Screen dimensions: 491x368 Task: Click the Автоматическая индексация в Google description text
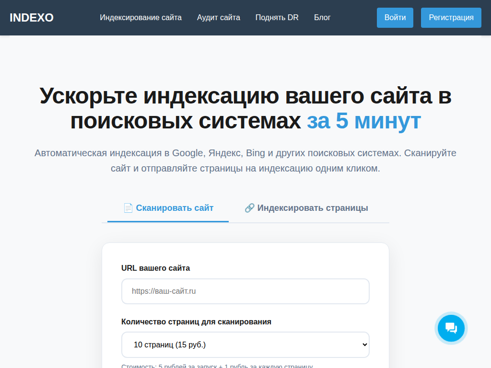coord(245,161)
